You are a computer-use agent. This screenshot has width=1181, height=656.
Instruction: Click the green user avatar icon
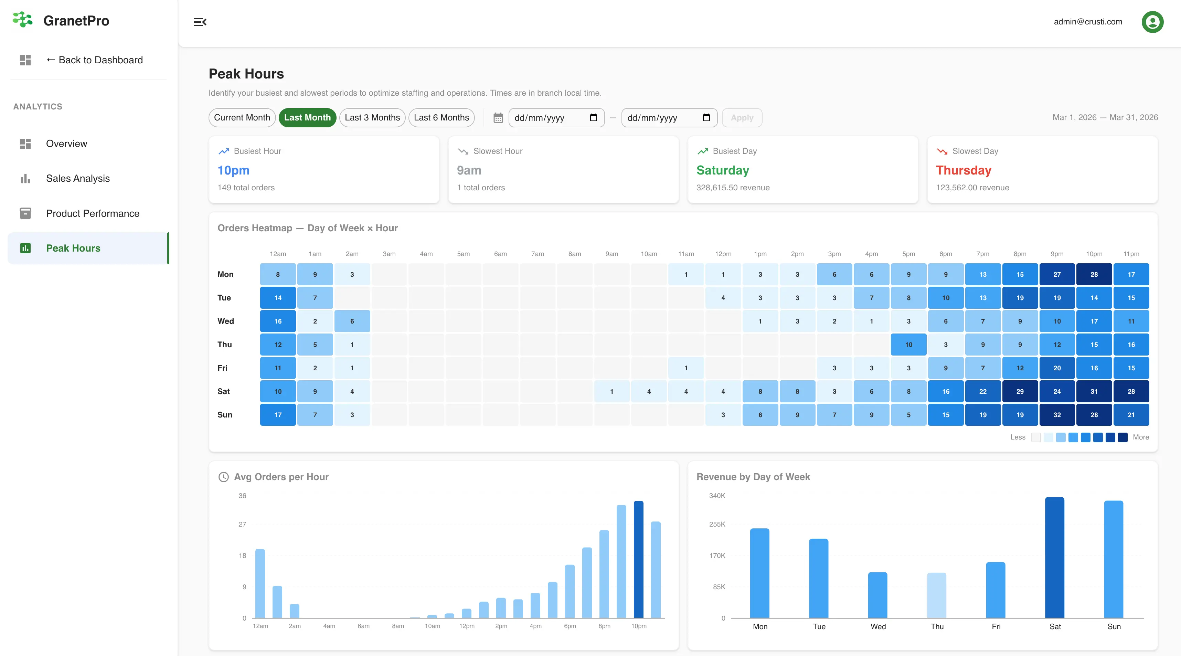(1152, 22)
